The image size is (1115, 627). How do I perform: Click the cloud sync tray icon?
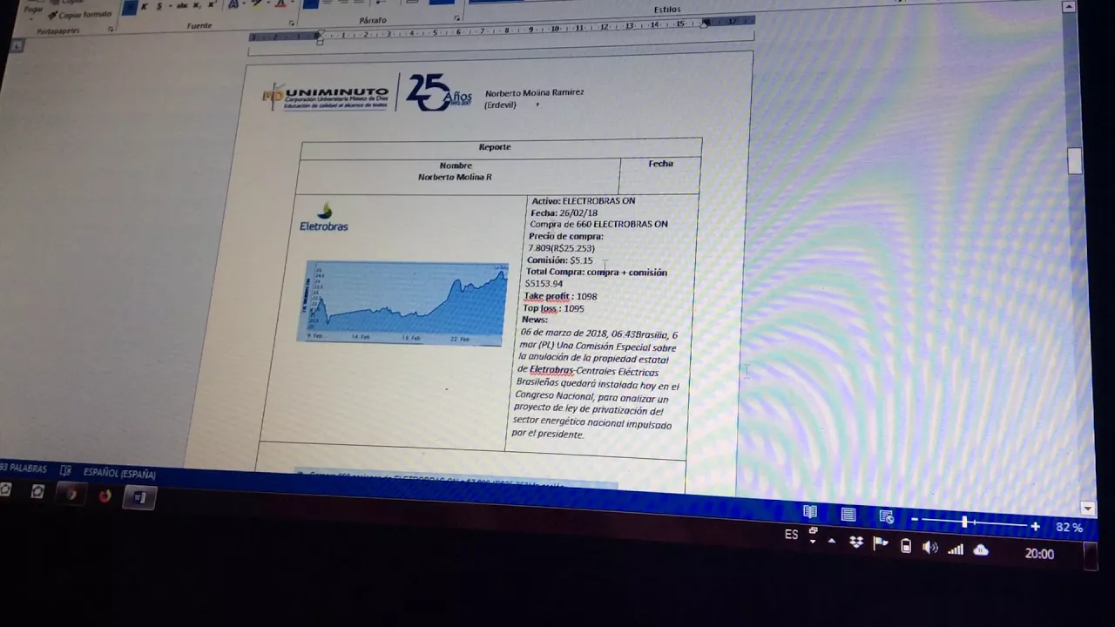[981, 549]
